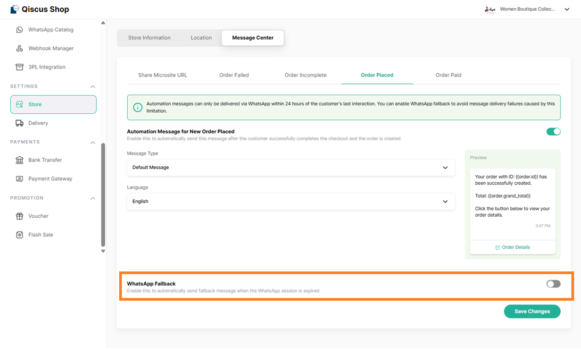Disable Automation Message for New Order Placed
Image resolution: width=581 pixels, height=349 pixels.
(553, 132)
